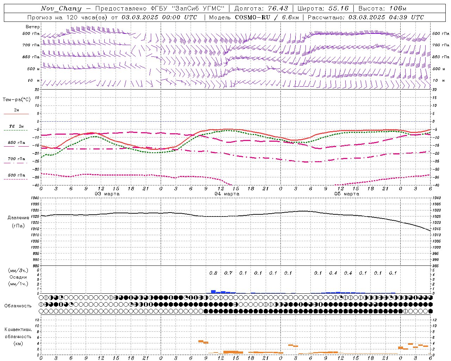Click the 'Ветер' wind panel label
Image resolution: width=451 pixels, height=361 pixels.
(x=33, y=27)
